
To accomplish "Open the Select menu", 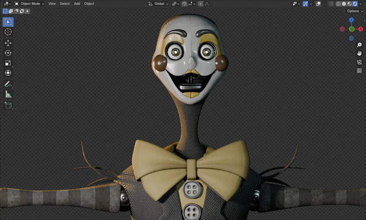I will click(65, 4).
